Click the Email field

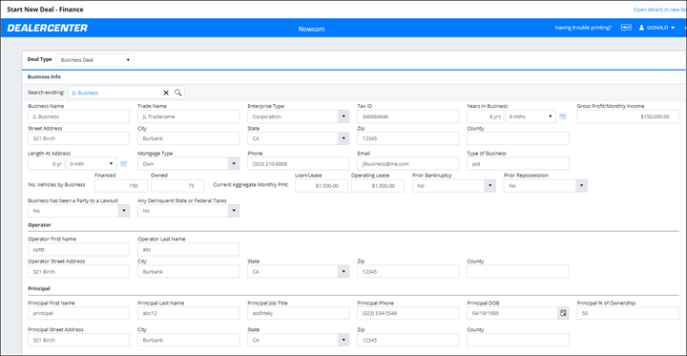point(408,163)
